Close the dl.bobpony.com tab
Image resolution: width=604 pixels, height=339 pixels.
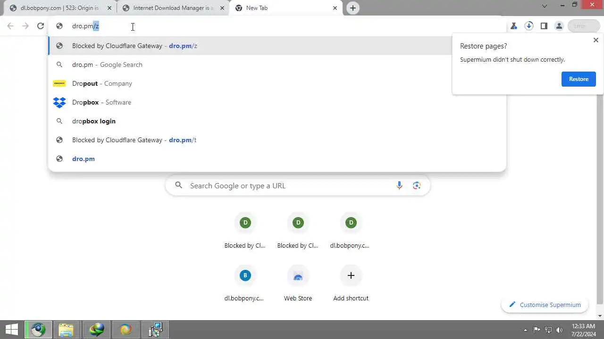tap(109, 8)
